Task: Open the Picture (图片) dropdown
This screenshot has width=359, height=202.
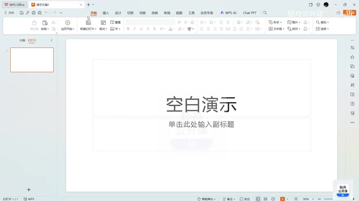Action: click(x=294, y=22)
